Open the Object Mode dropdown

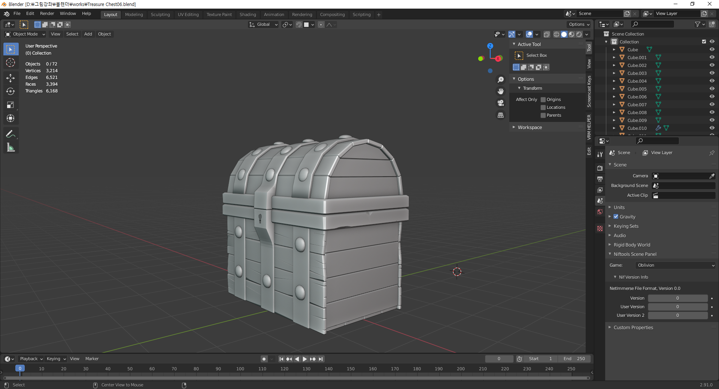pyautogui.click(x=25, y=34)
